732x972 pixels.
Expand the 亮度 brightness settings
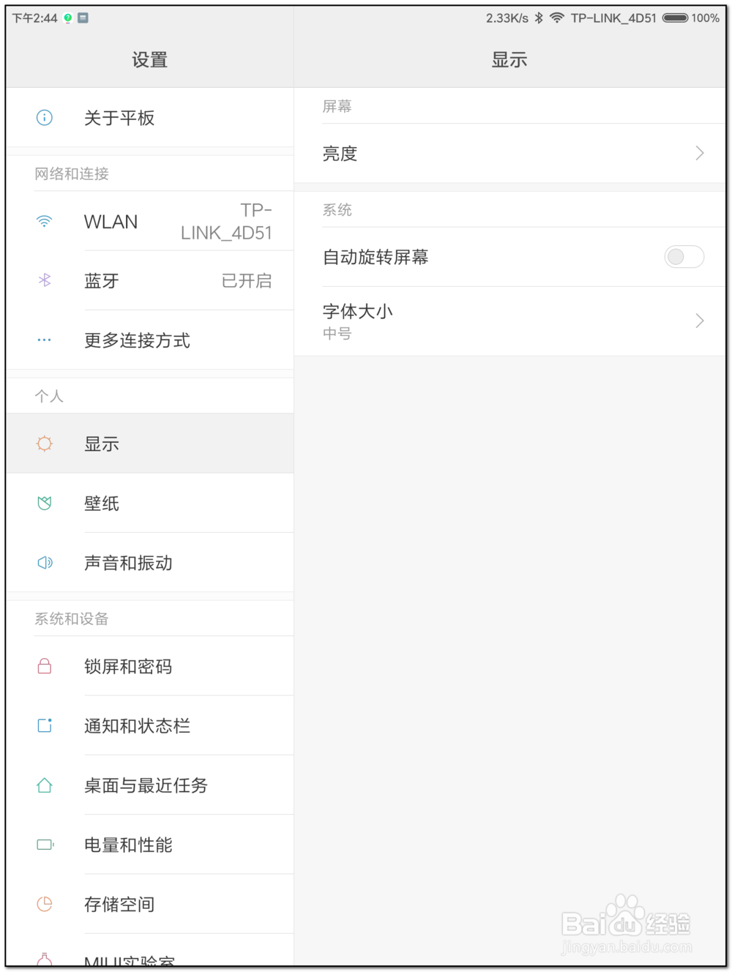tap(512, 154)
